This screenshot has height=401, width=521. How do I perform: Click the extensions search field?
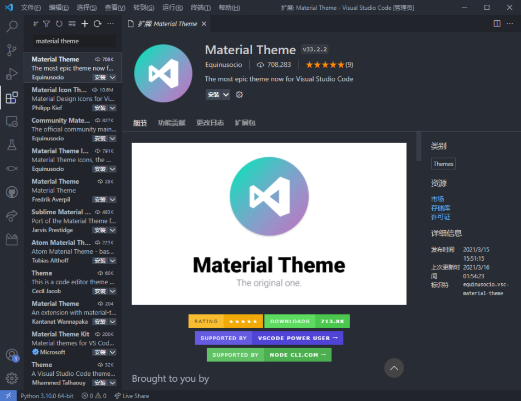coord(75,41)
